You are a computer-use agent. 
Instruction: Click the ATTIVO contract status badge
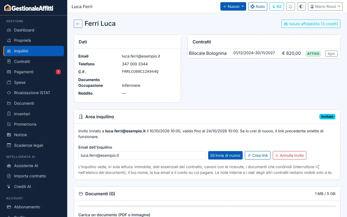point(313,54)
